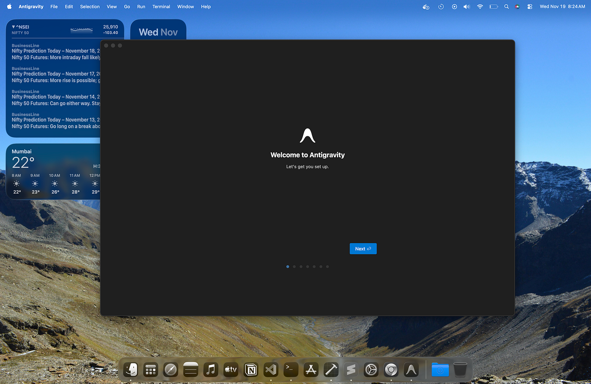Click the battery status icon
The height and width of the screenshot is (384, 591).
(x=493, y=7)
